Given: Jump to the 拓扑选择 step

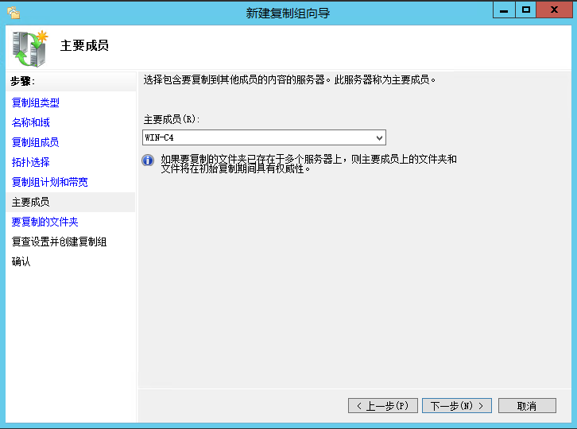Looking at the screenshot, I should [x=30, y=162].
